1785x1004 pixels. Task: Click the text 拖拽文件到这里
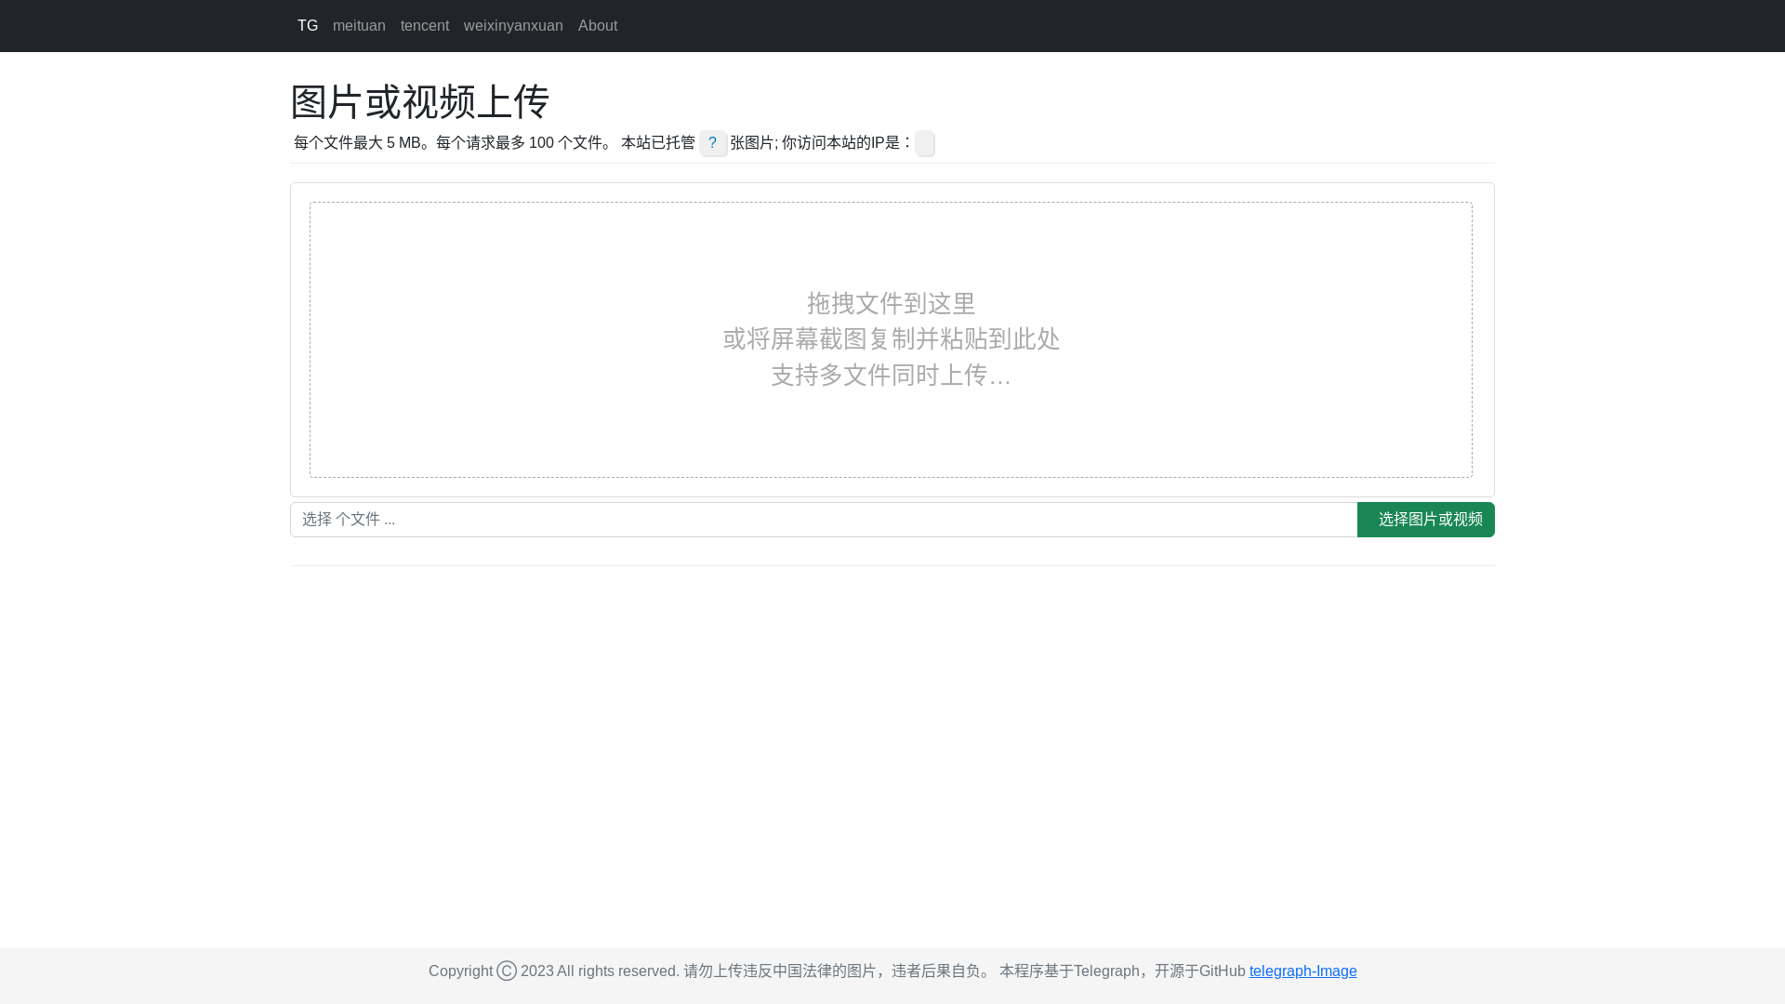click(891, 303)
